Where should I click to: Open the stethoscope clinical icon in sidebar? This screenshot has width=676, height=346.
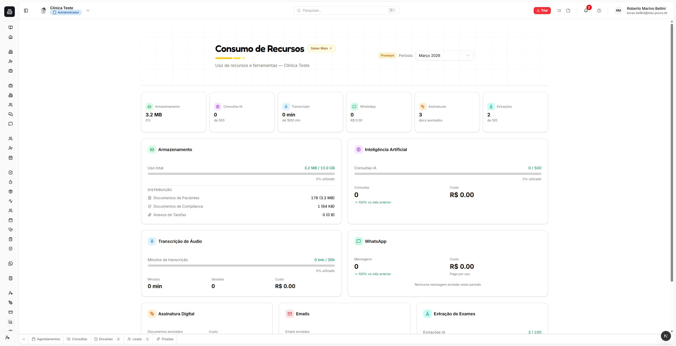click(11, 229)
